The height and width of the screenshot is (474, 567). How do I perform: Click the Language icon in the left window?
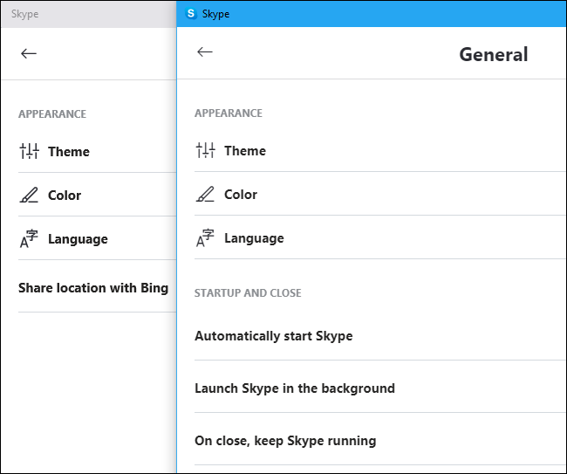[30, 239]
